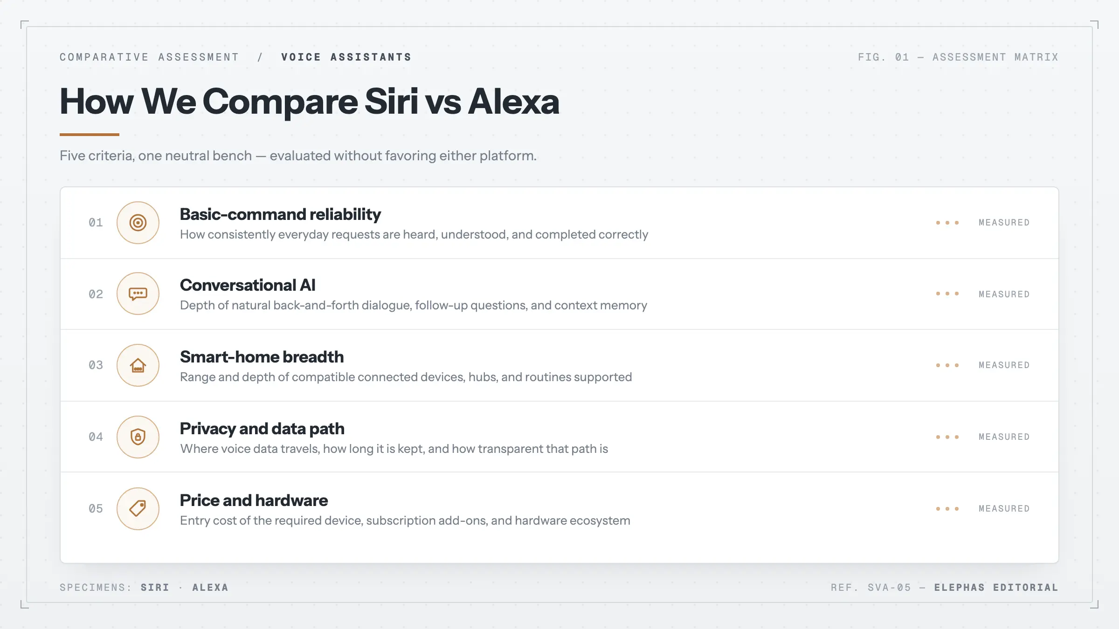Click the three dots in Smart-home breadth row
Screen dimensions: 1119x629
point(947,365)
